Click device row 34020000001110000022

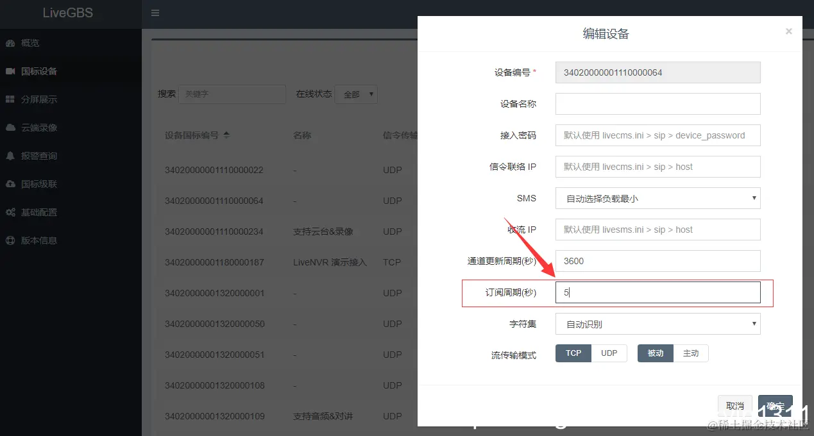[214, 170]
